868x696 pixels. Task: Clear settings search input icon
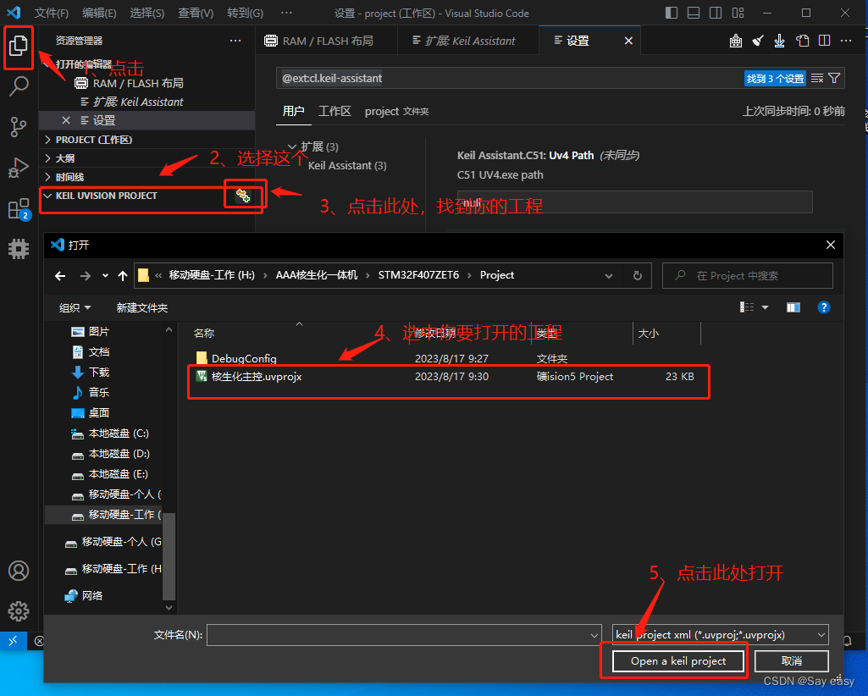tap(817, 78)
